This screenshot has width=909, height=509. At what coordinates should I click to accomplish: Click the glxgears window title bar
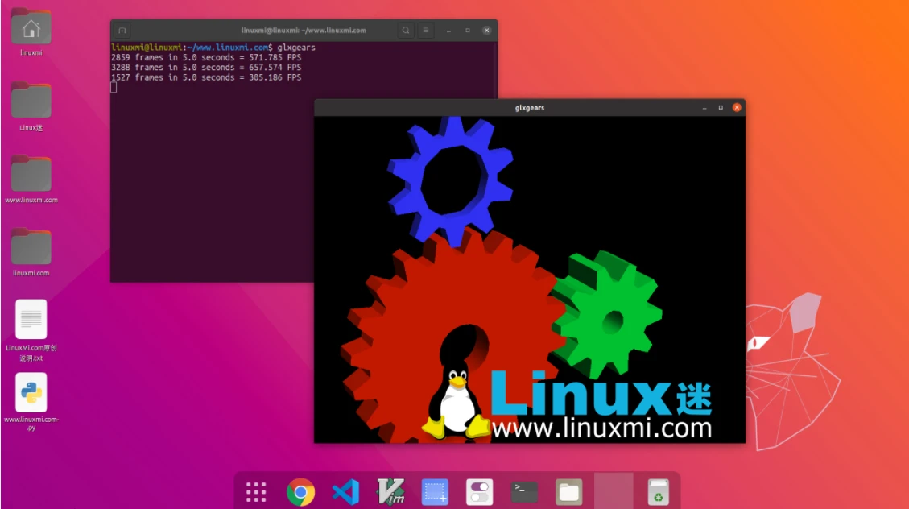click(x=529, y=108)
